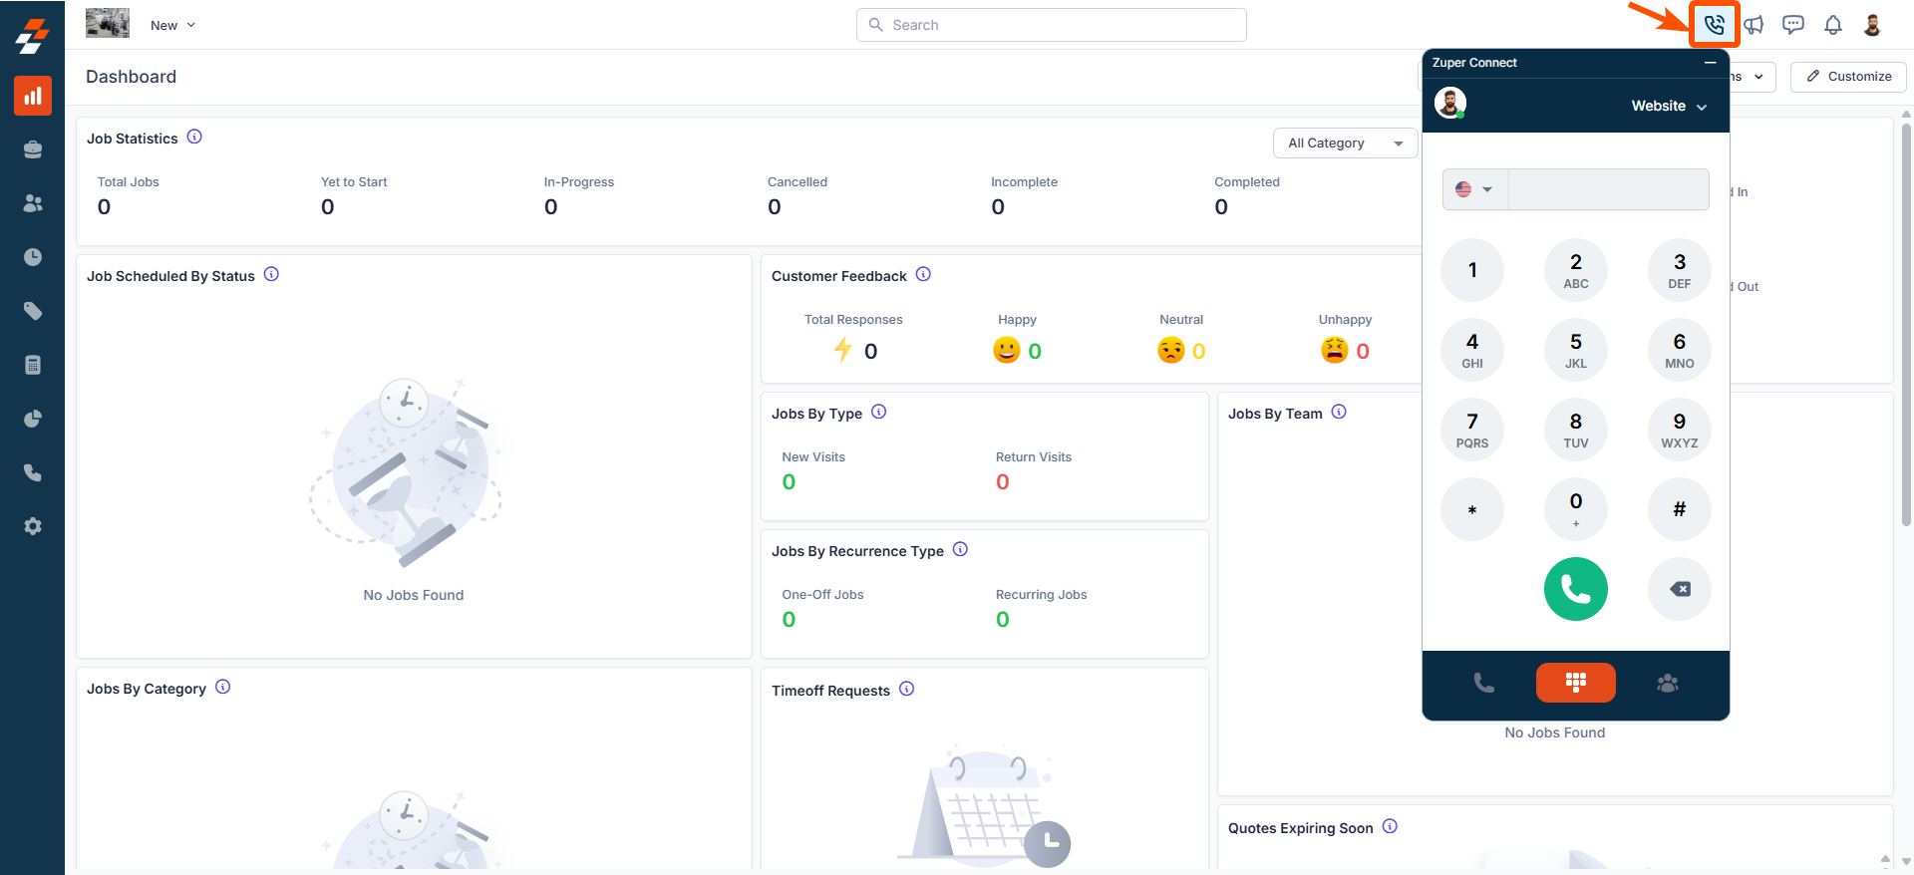Open the chat messages icon
Viewport: 1914px width, 875px height.
(1793, 25)
